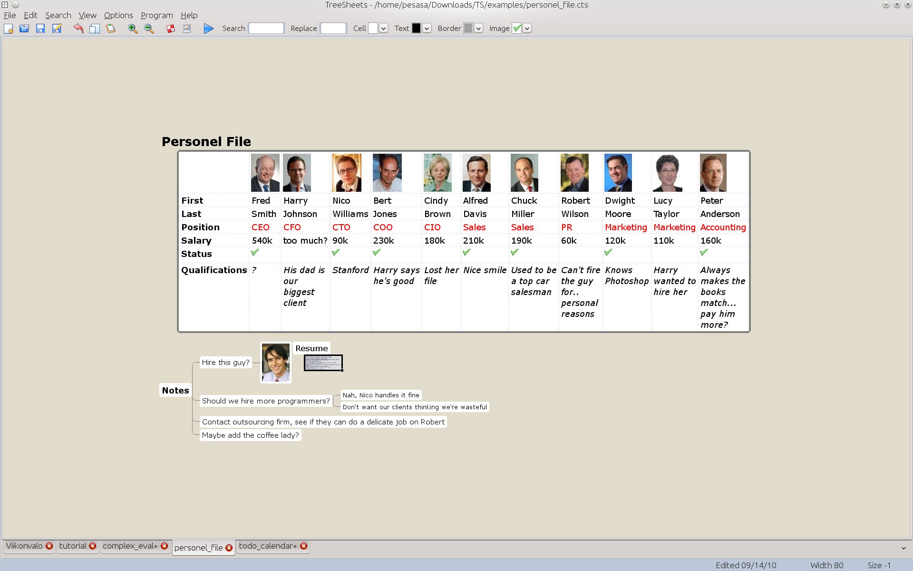This screenshot has width=913, height=571.
Task: Zoom in using the magnifier plus icon
Action: (133, 29)
